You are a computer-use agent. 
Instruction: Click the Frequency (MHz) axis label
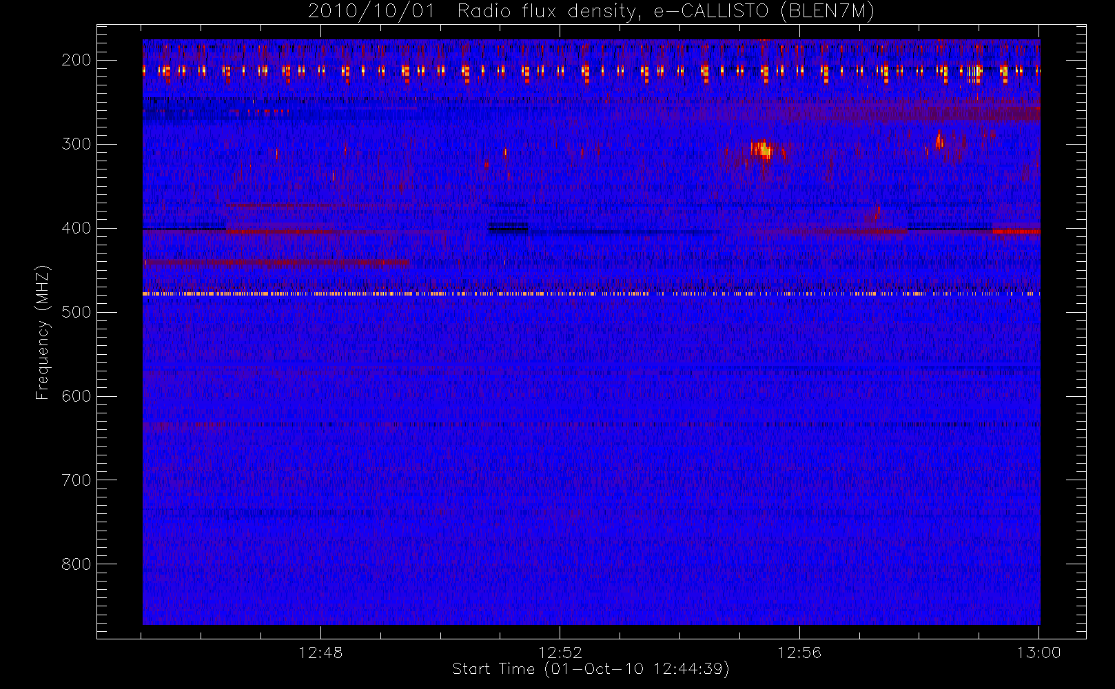click(x=43, y=332)
